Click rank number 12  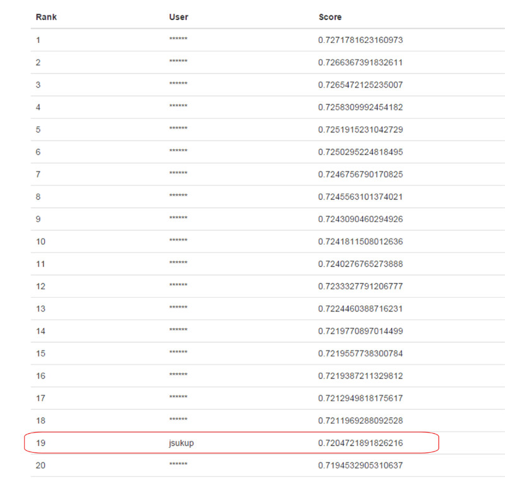(x=40, y=286)
